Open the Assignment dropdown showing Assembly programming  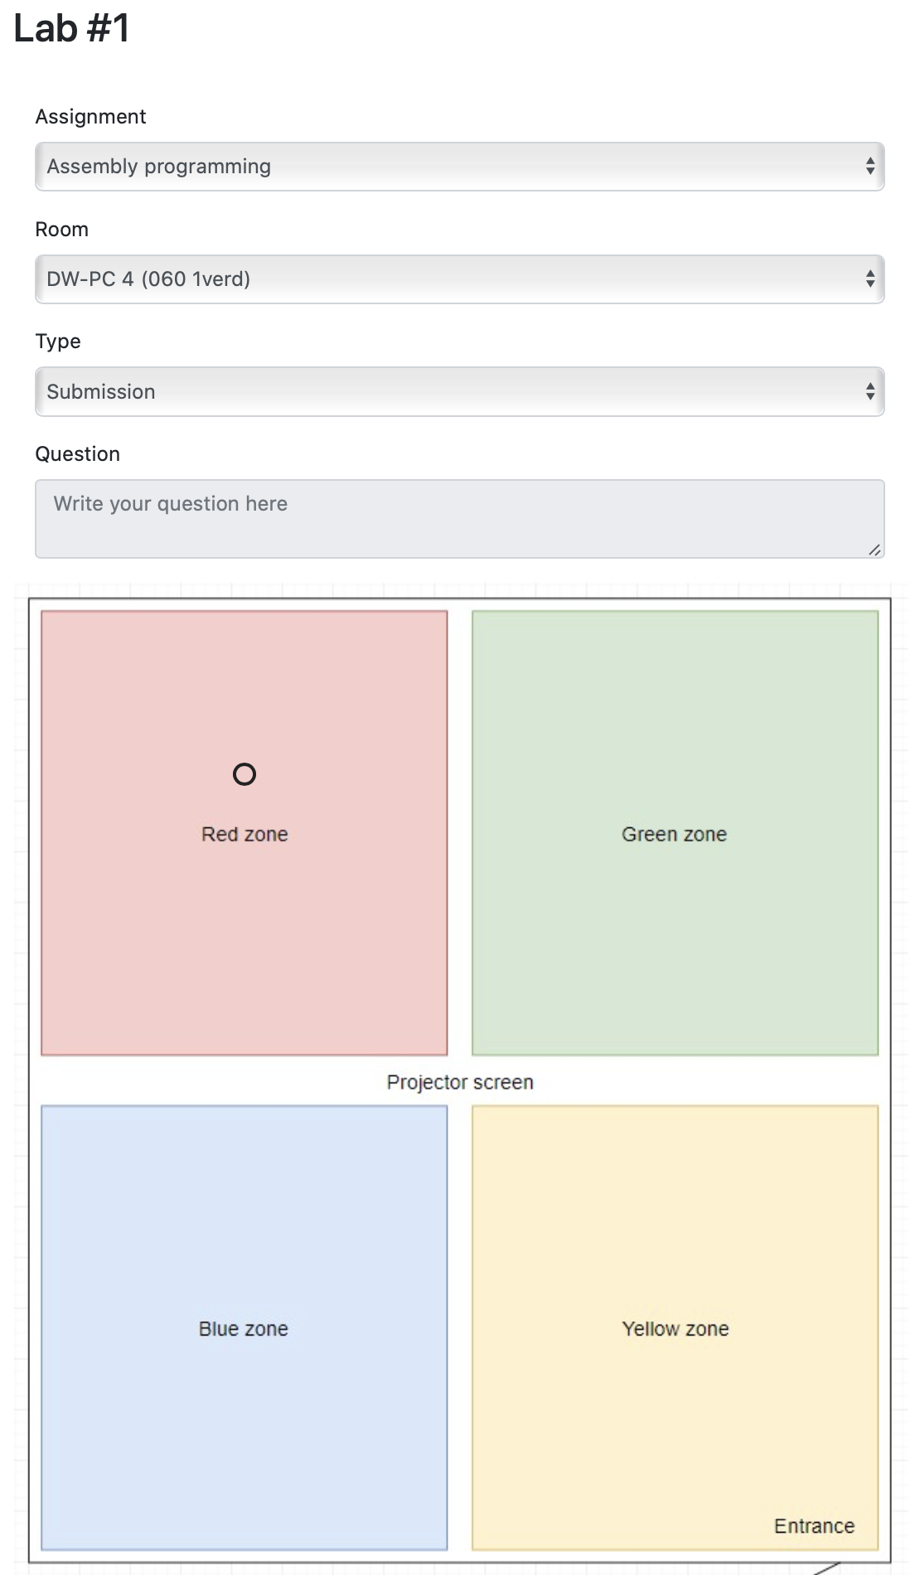pos(459,167)
